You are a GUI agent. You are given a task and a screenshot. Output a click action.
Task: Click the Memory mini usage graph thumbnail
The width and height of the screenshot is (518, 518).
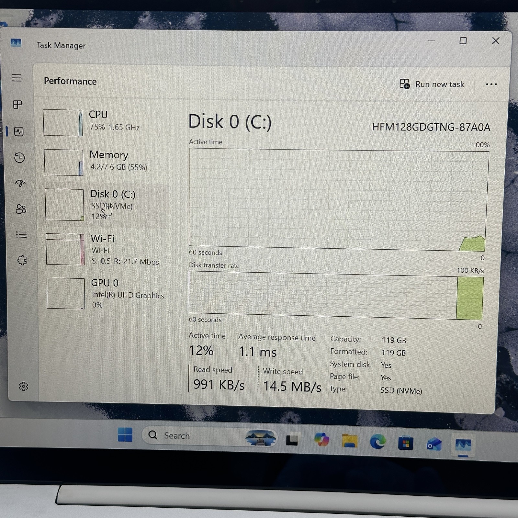pos(63,162)
